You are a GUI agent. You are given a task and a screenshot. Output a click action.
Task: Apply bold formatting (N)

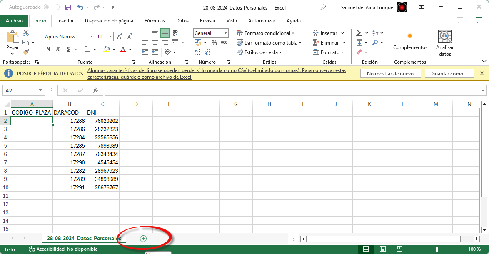tap(48, 49)
